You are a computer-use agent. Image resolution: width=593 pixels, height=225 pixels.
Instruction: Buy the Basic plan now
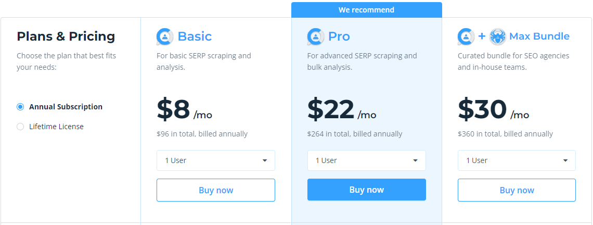point(215,190)
